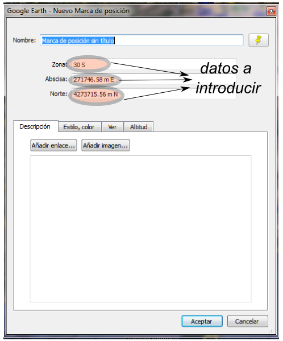
Task: Click inside the description text area
Action: pos(140,229)
